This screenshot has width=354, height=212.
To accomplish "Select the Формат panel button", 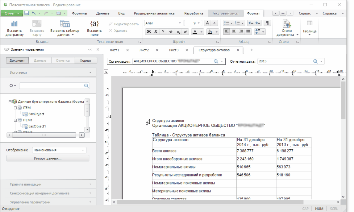I will 85,60.
